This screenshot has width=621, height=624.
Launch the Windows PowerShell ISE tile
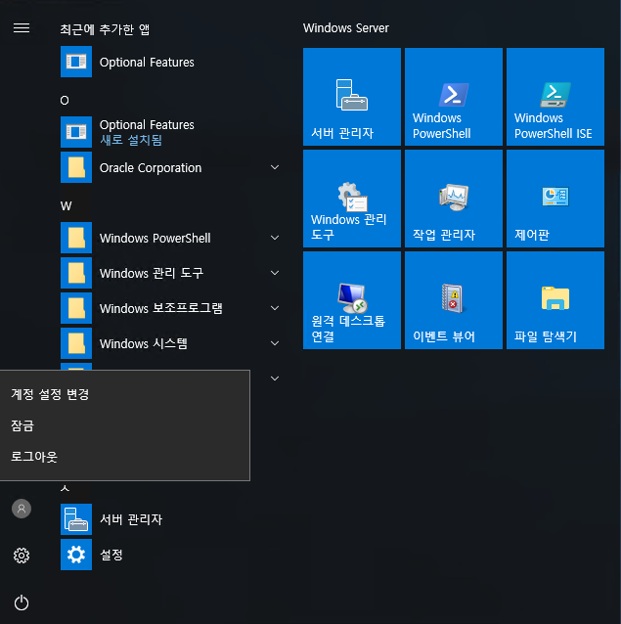(x=554, y=97)
